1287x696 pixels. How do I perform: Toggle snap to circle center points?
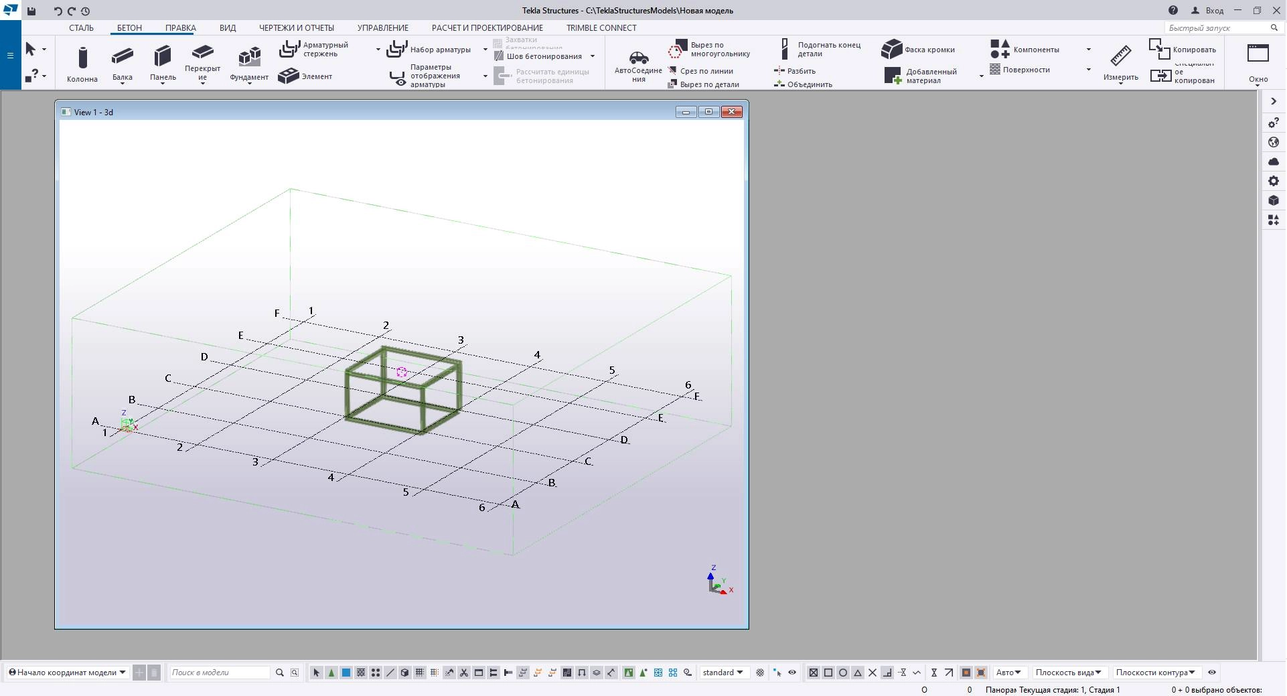pos(843,673)
